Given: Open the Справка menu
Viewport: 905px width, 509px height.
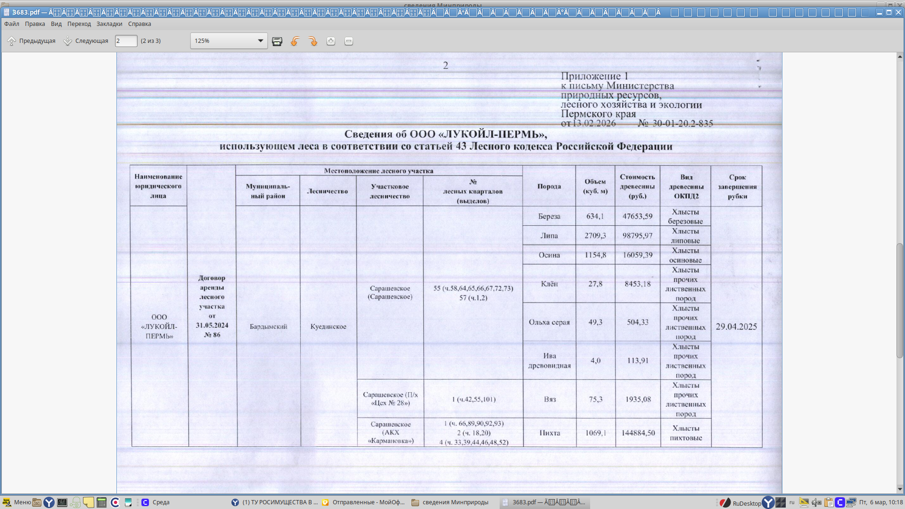Looking at the screenshot, I should 140,24.
